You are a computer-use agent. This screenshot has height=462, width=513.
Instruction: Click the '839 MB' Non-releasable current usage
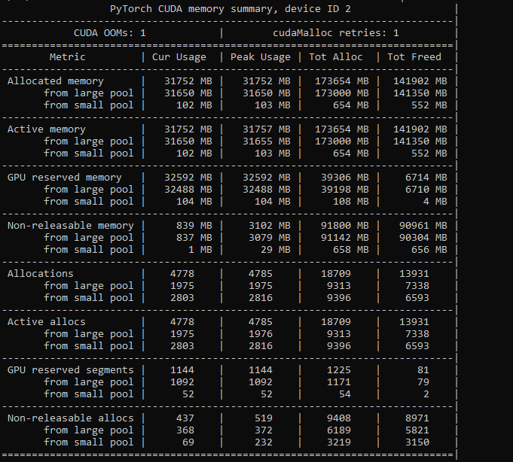coord(194,226)
